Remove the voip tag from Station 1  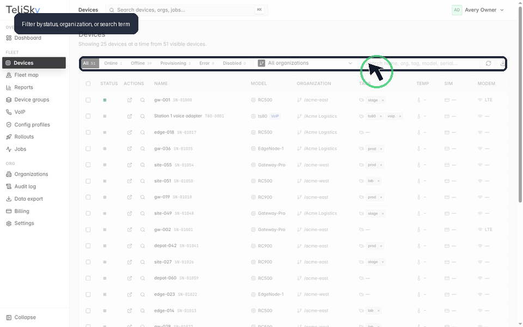point(400,117)
